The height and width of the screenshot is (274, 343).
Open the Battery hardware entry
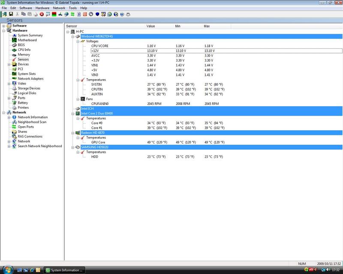(23, 103)
